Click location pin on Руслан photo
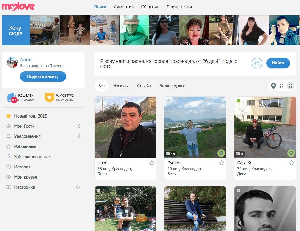300x231 pixels. 221,153
